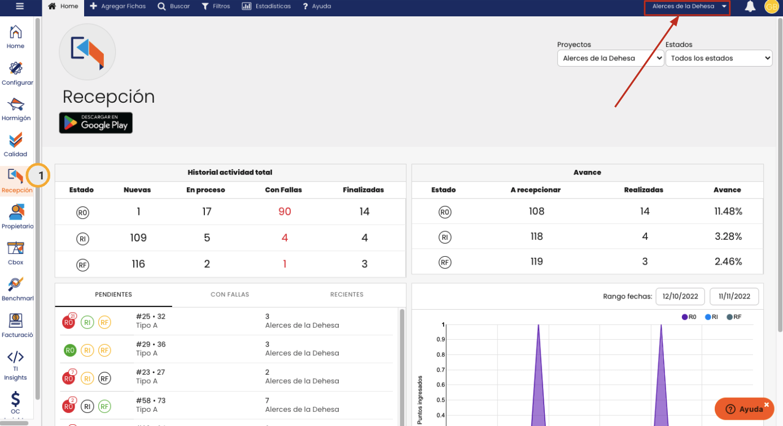Click green RF badge on row #58 • 73
The width and height of the screenshot is (783, 426).
[x=104, y=406]
